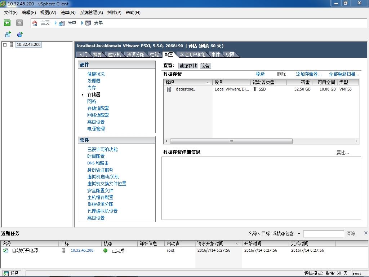Click breadcrumb arrow before second 清单
Screen dimensions: 369x277
point(82,23)
